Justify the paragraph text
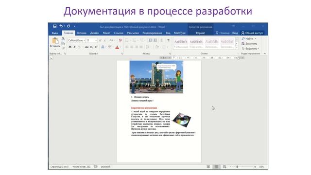This screenshot has width=311, height=175. (x=141, y=47)
